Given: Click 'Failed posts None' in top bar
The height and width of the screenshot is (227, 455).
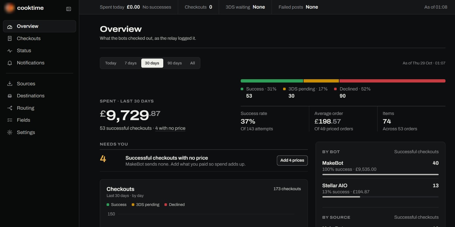Looking at the screenshot, I should tap(298, 7).
